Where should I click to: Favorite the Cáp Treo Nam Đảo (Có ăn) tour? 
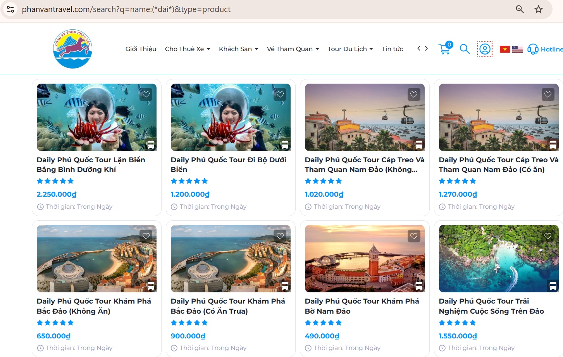[548, 94]
